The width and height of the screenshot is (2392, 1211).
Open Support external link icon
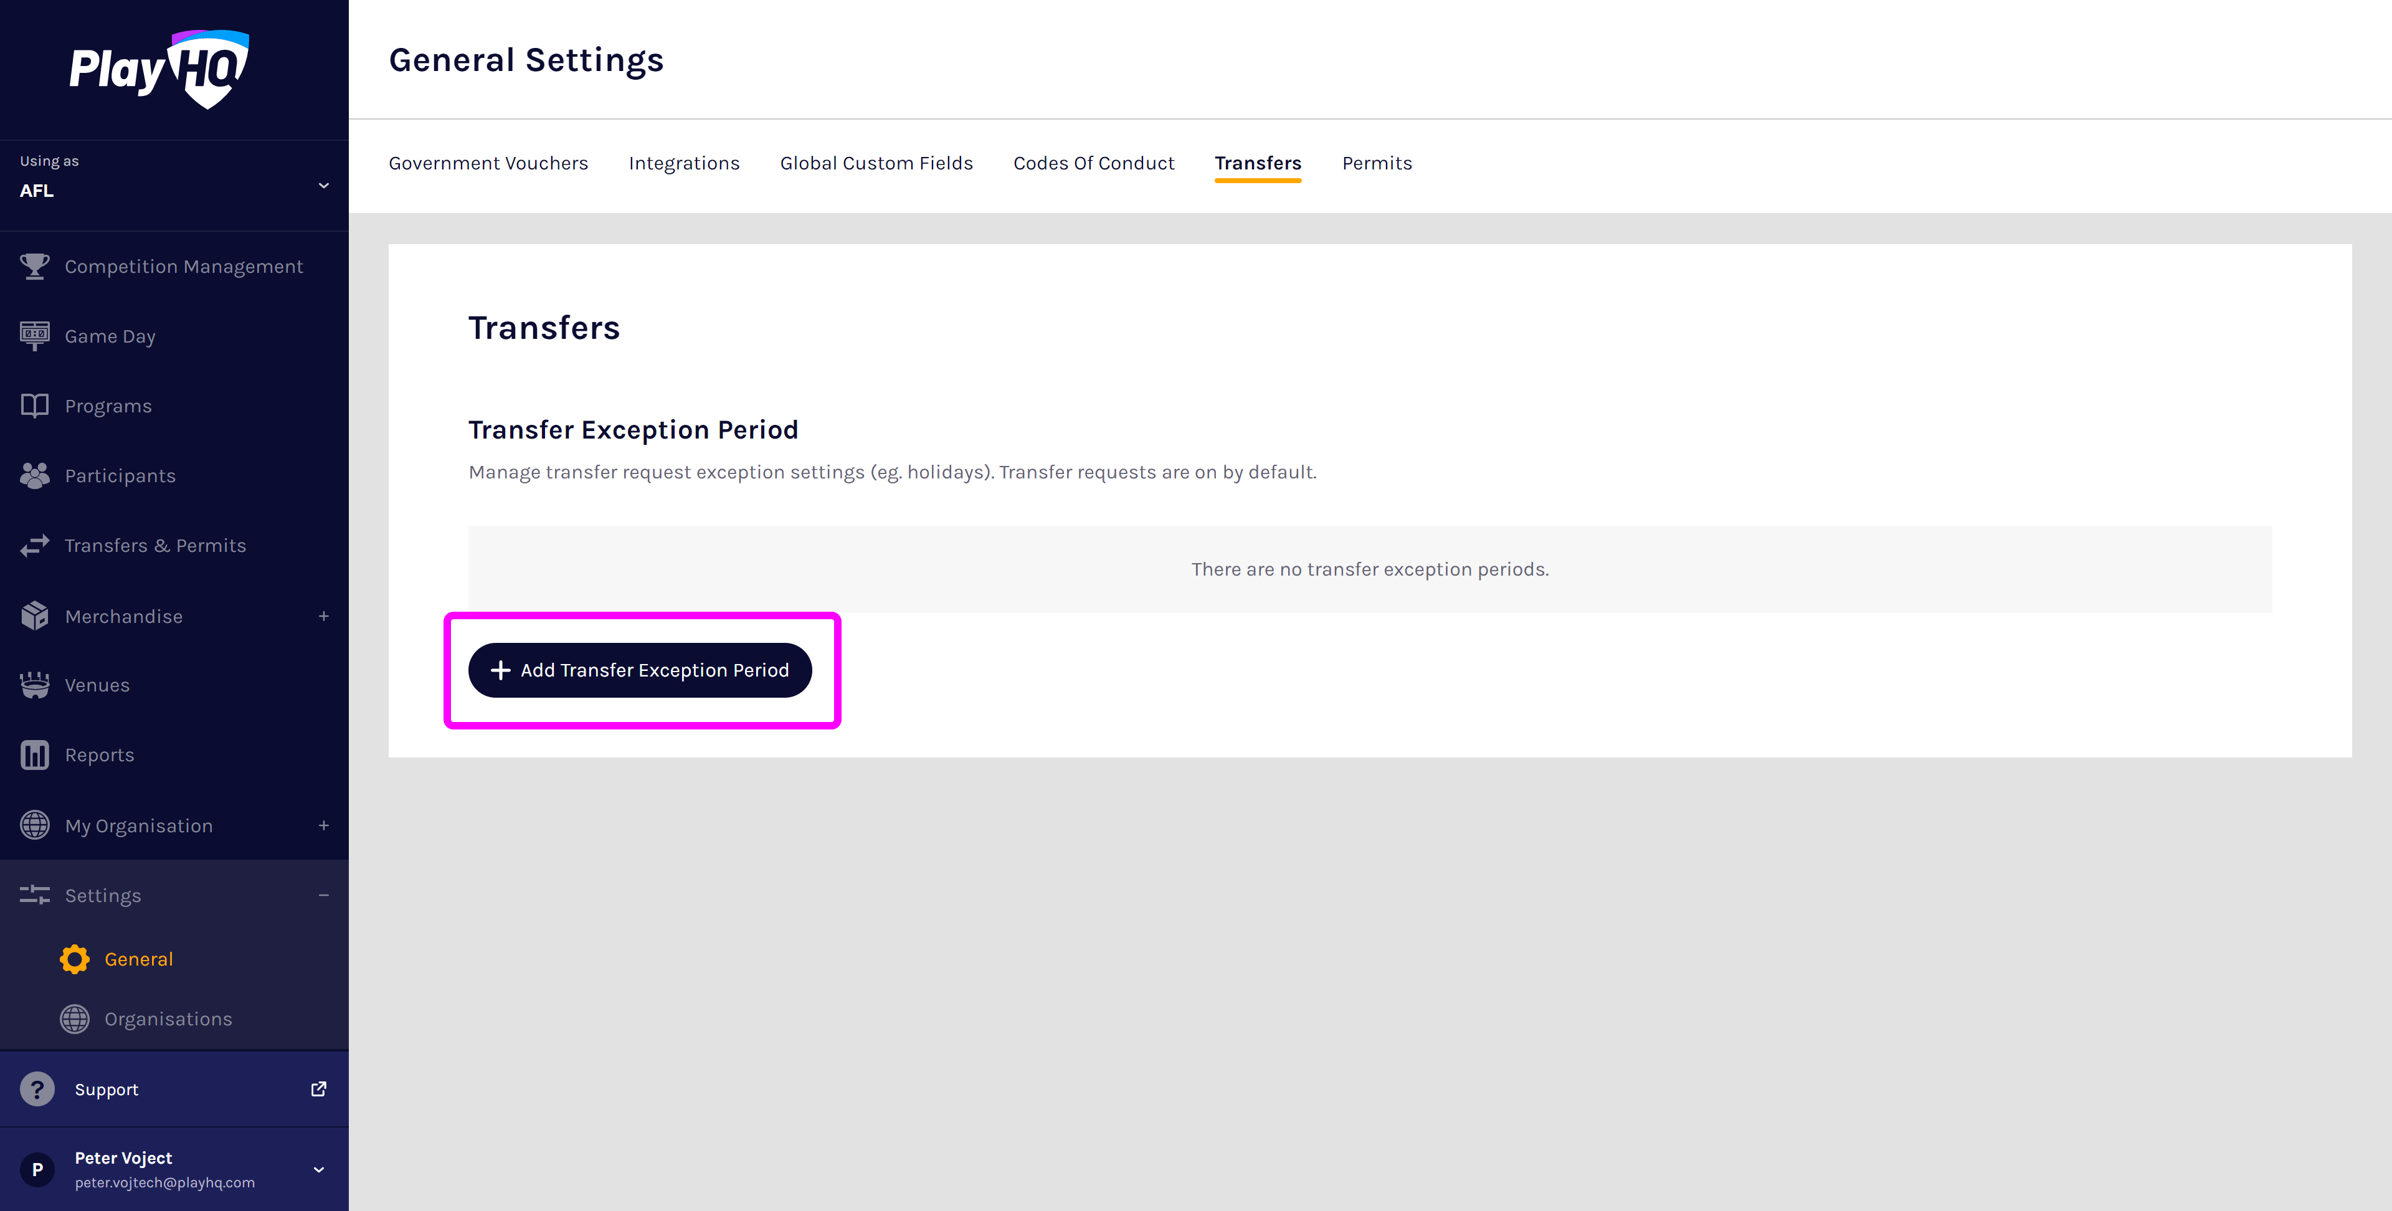318,1088
